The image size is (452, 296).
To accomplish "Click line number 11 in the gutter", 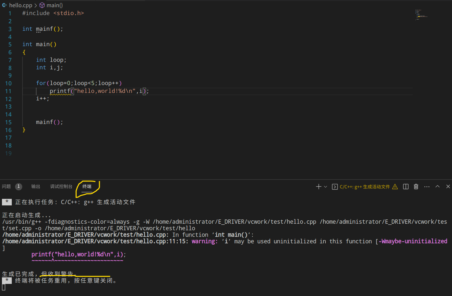I will point(8,91).
